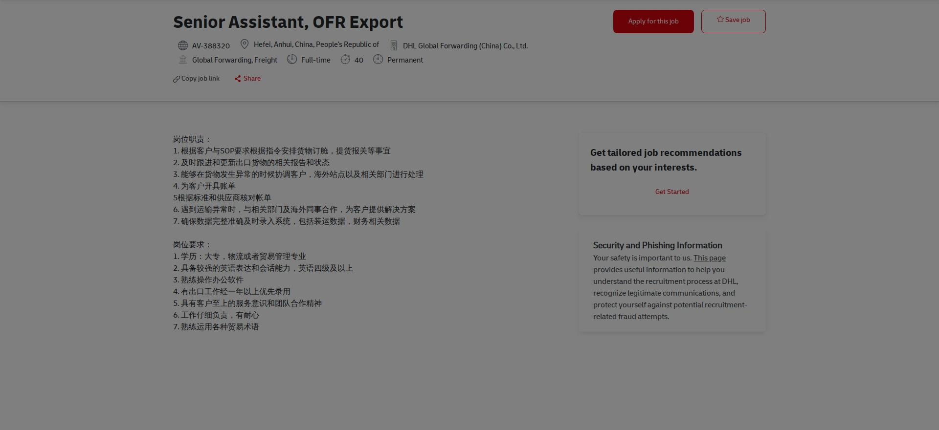Screen dimensions: 939x430
Task: Click the timer icon next to 40
Action: click(345, 60)
